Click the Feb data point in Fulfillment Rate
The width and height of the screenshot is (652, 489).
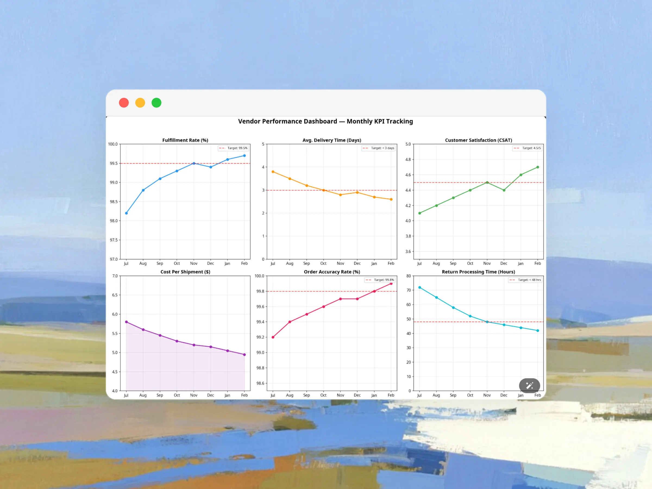(244, 156)
